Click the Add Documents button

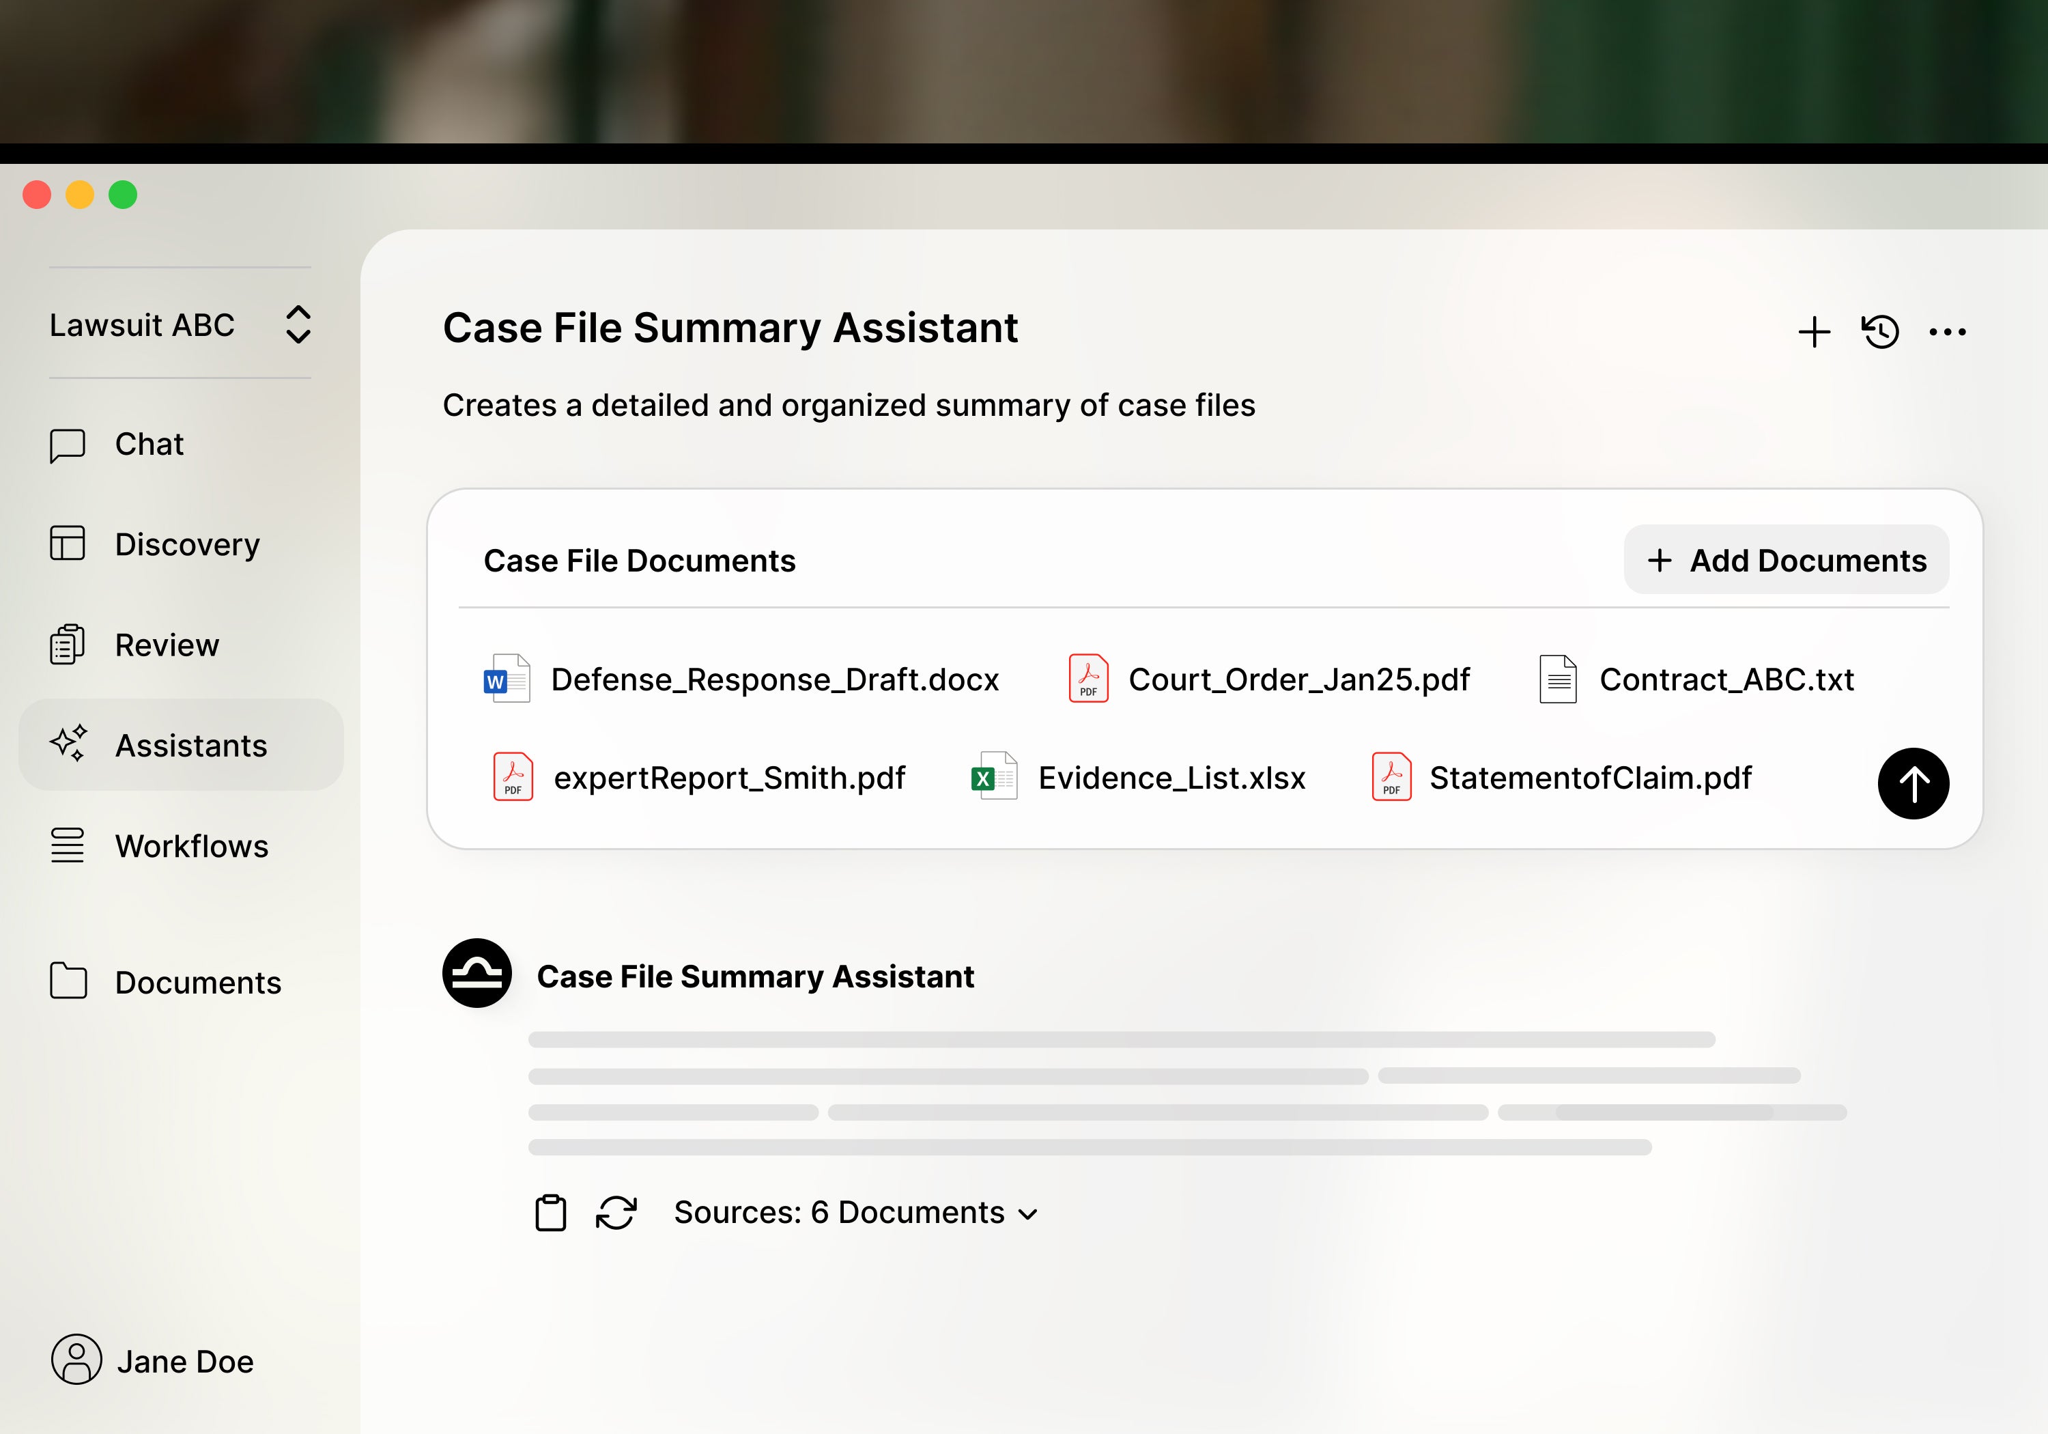click(1786, 561)
